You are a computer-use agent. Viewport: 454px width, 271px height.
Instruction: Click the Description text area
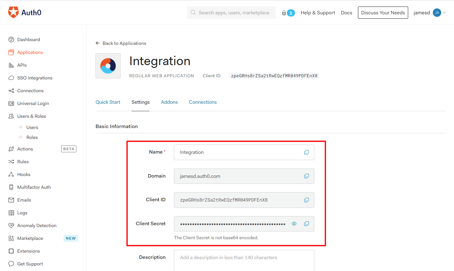click(244, 260)
